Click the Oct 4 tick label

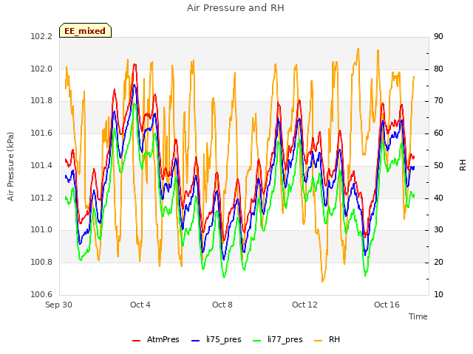click(x=140, y=305)
